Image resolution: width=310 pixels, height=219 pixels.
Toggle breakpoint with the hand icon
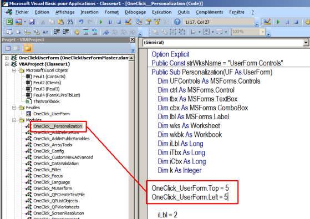(77, 32)
